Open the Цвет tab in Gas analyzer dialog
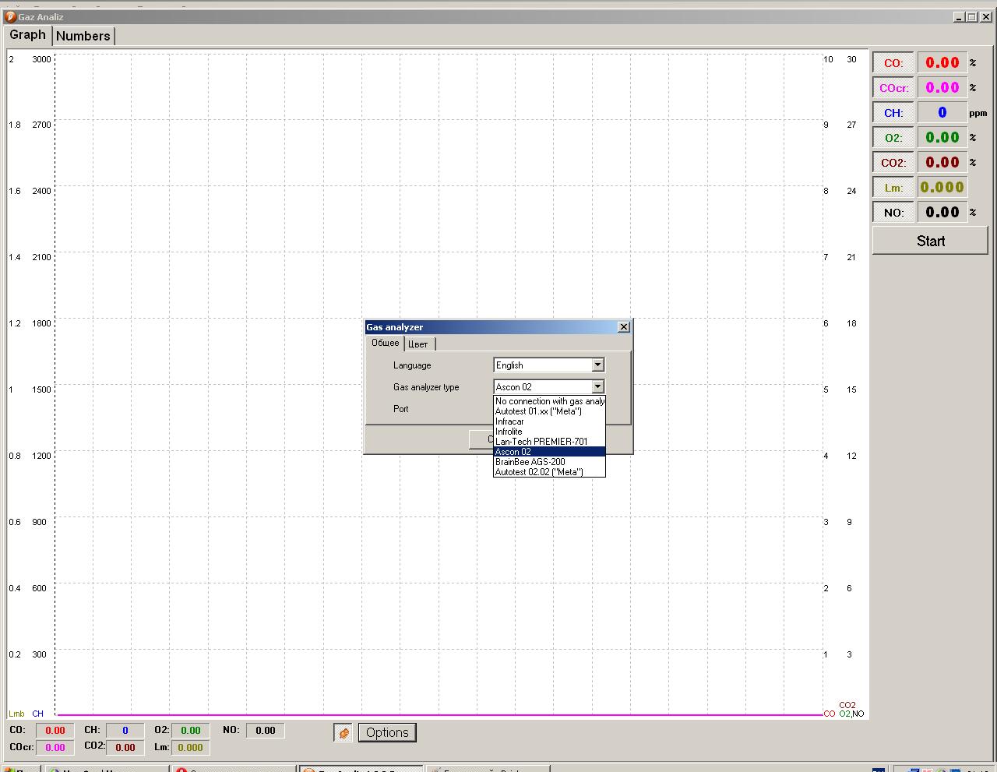Screen dimensions: 997x772 418,344
